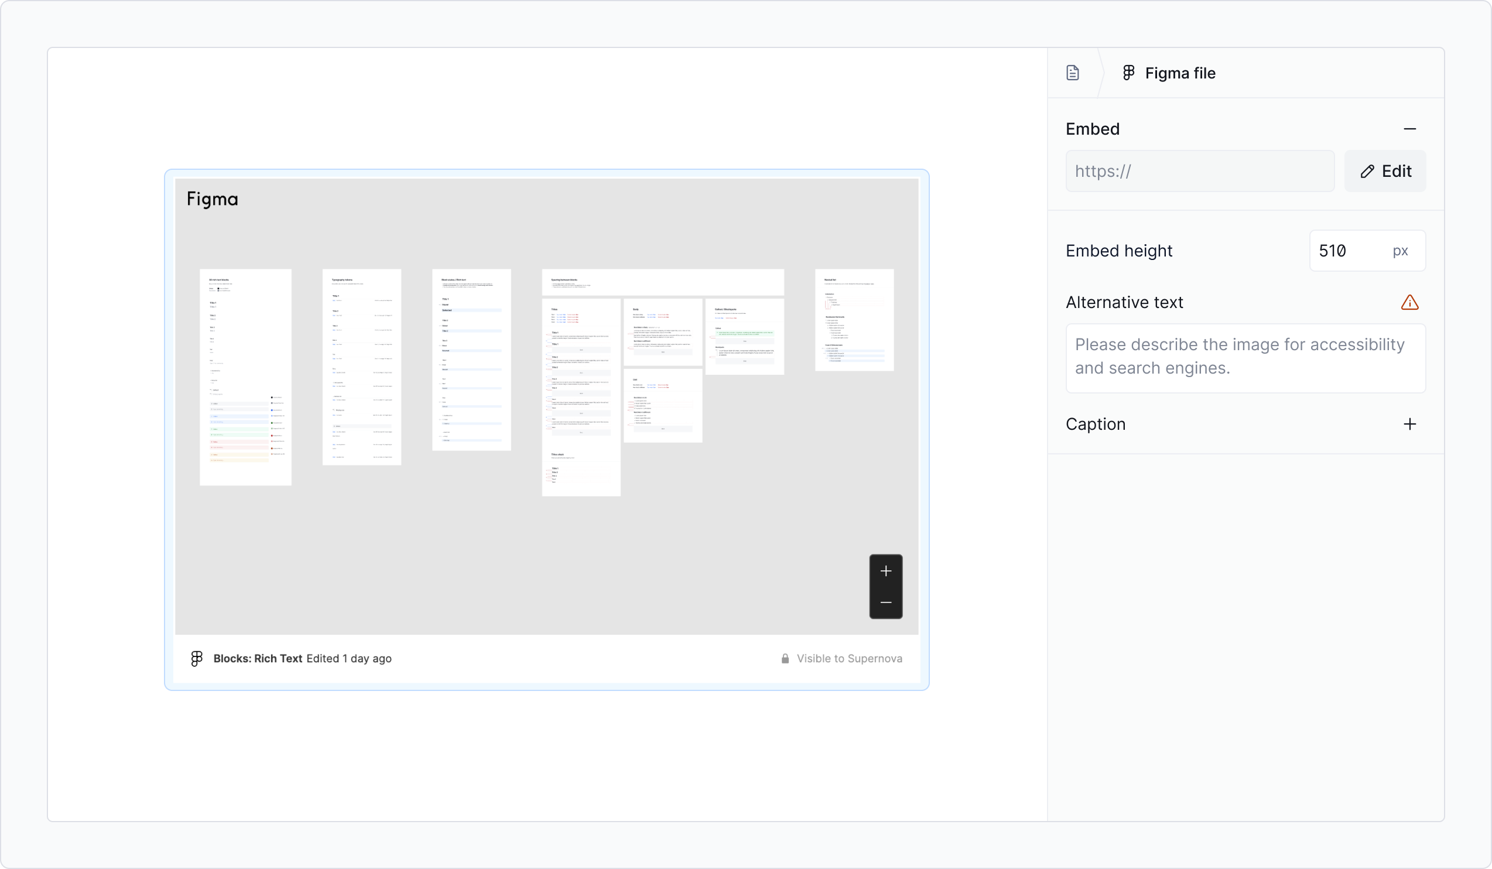Collapse the Embed section
Viewport: 1492px width, 869px height.
1409,129
